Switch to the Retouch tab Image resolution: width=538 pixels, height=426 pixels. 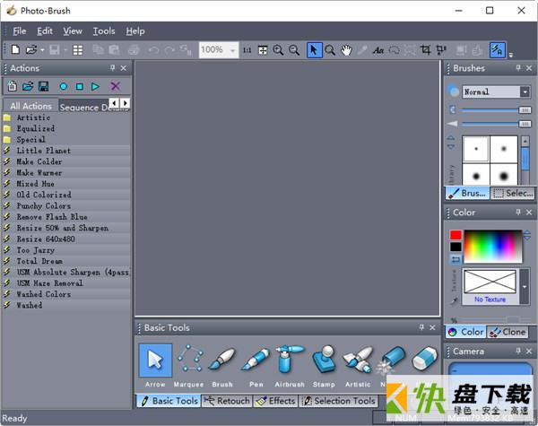227,401
